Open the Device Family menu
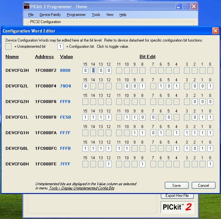 click(x=50, y=15)
